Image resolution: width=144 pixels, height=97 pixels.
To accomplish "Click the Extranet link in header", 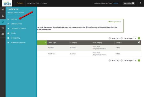I will click(x=20, y=3).
